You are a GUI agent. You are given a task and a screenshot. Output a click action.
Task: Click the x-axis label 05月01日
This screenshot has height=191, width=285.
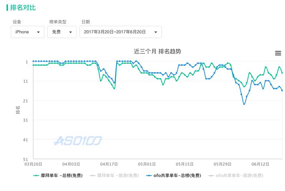147,164
